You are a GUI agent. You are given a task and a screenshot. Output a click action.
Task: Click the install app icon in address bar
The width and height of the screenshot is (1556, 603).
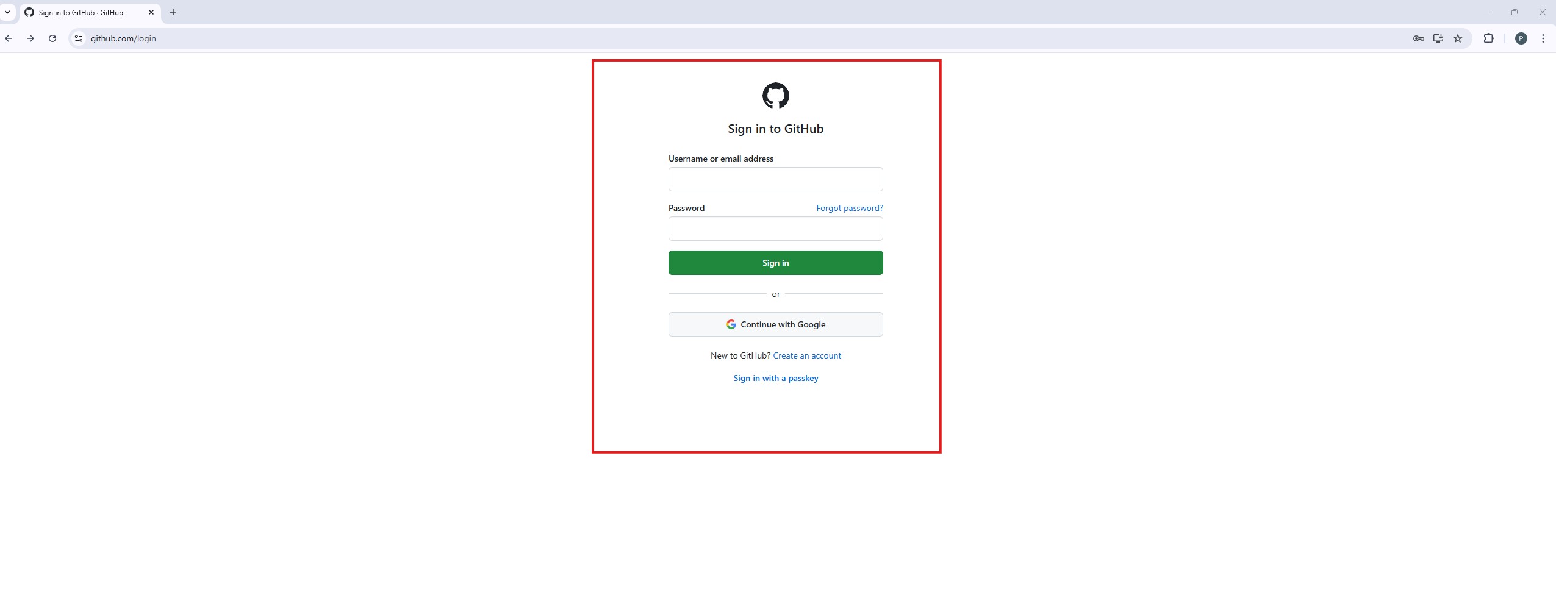1438,38
